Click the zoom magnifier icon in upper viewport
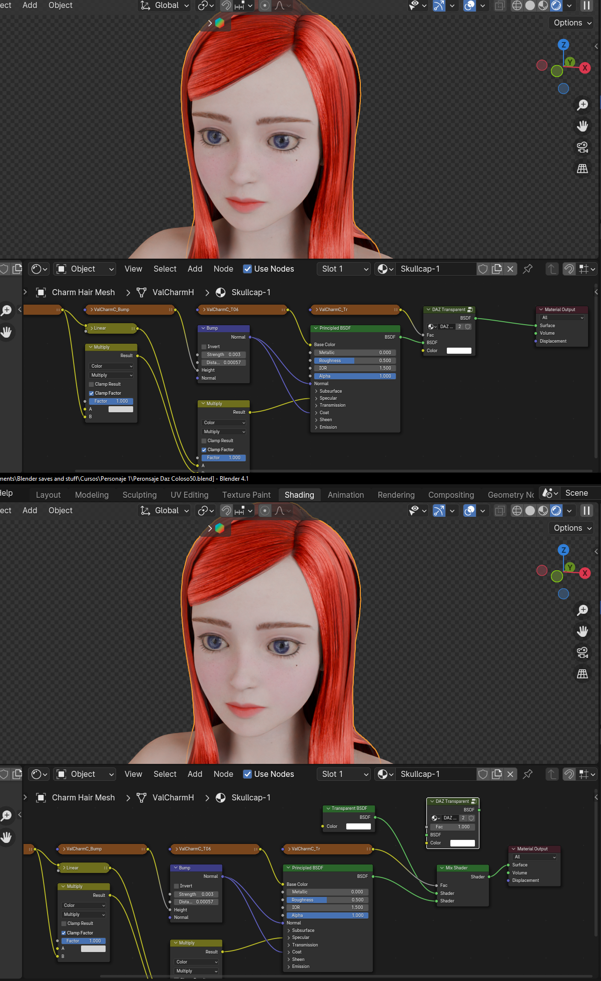The height and width of the screenshot is (981, 601). pyautogui.click(x=582, y=105)
